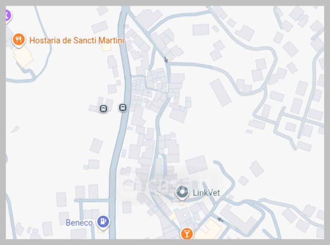The image size is (330, 245).
Task: Click the orange cocktail bar pin
Action: [x=187, y=233]
